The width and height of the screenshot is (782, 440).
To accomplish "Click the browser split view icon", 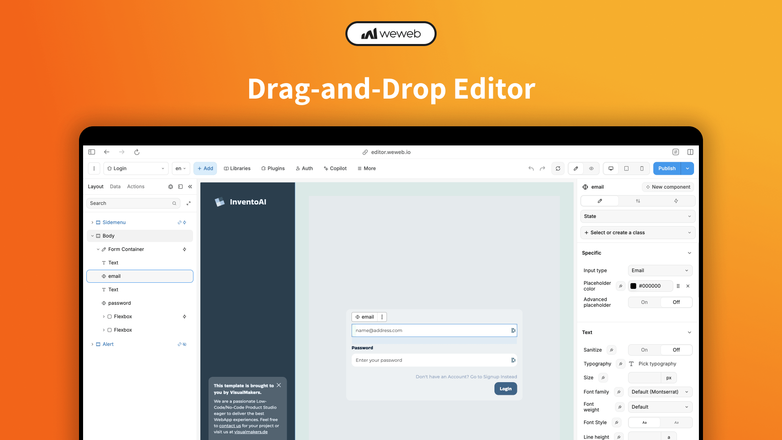I will click(690, 152).
